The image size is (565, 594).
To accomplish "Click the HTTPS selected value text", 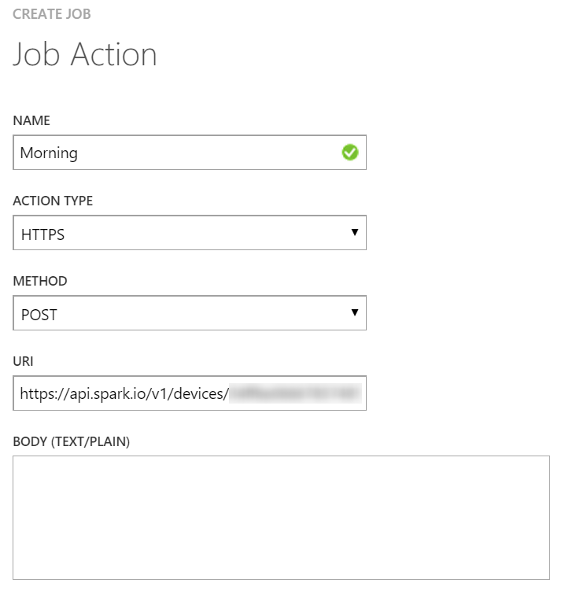I will [42, 235].
